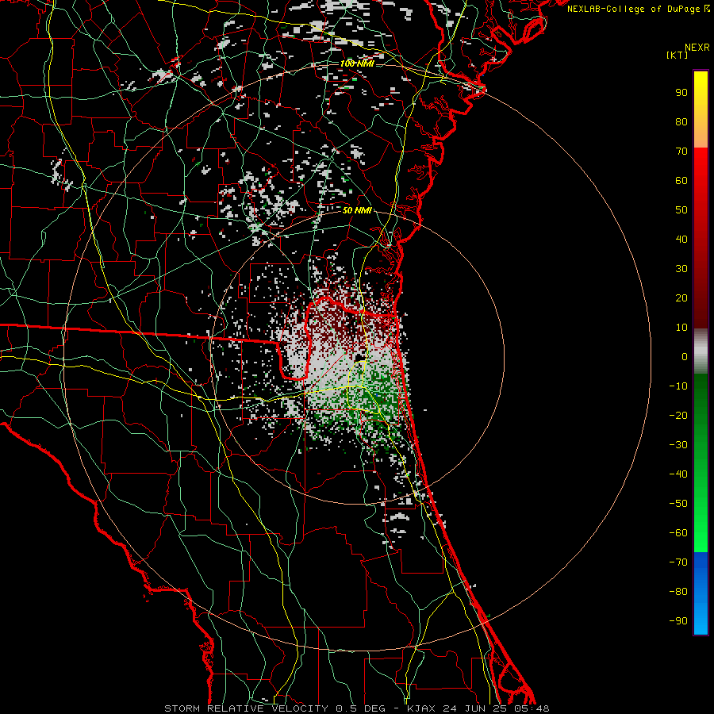Click the -60 value on the velocity scale
Screen dimensions: 714x714
point(678,533)
